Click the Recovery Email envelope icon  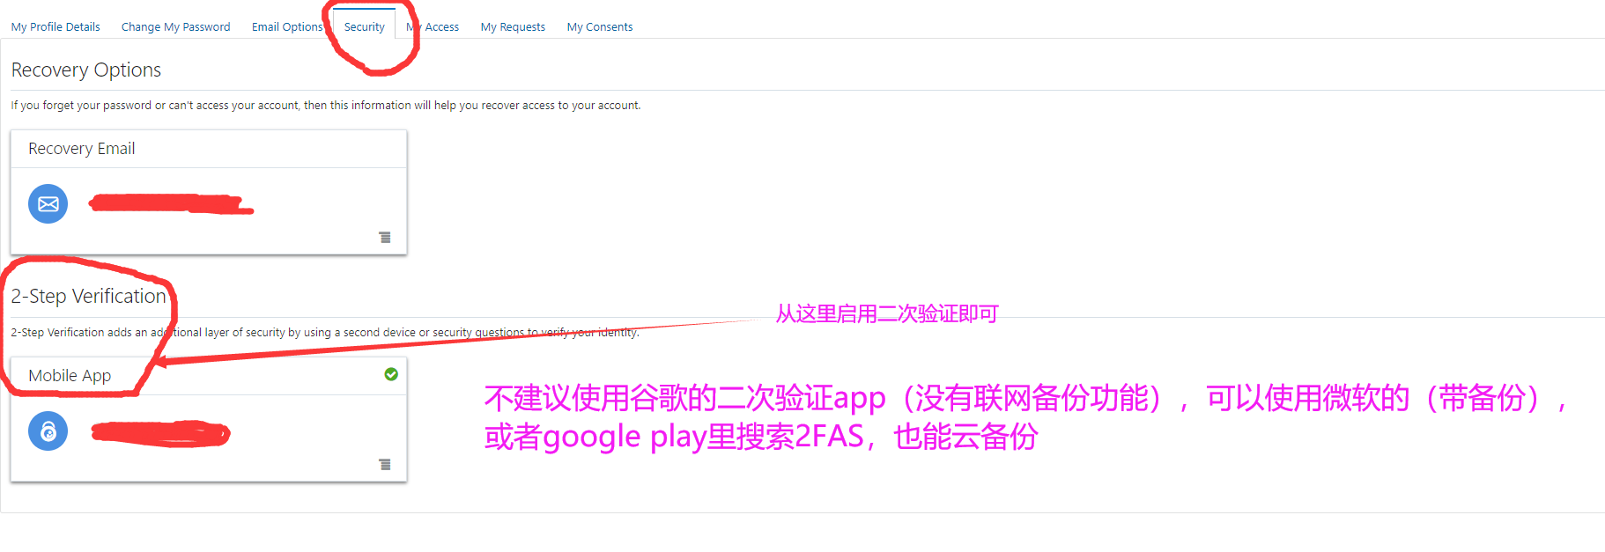coord(48,204)
